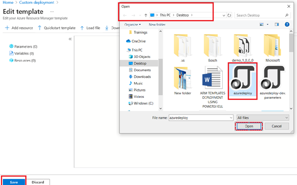Select This PC in navigation pane

click(135, 50)
